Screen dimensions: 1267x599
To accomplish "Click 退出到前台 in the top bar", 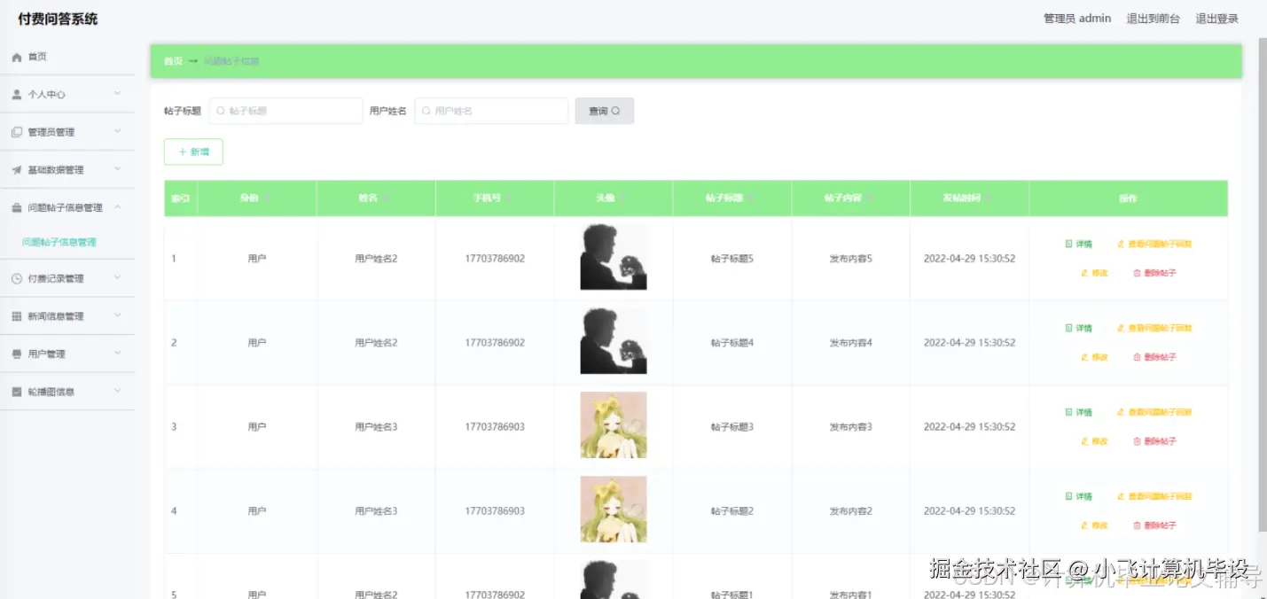I will (1153, 19).
